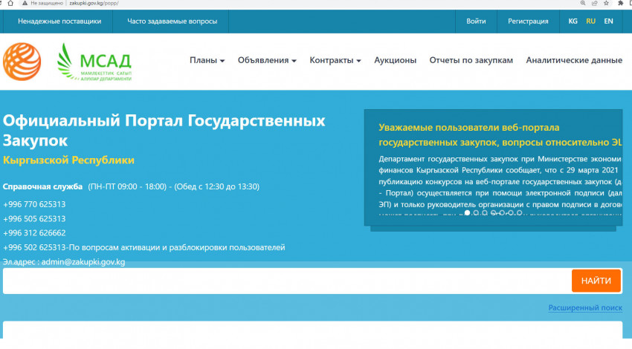Click the orange НАЙТИ search button
This screenshot has height=349, width=632.
596,281
